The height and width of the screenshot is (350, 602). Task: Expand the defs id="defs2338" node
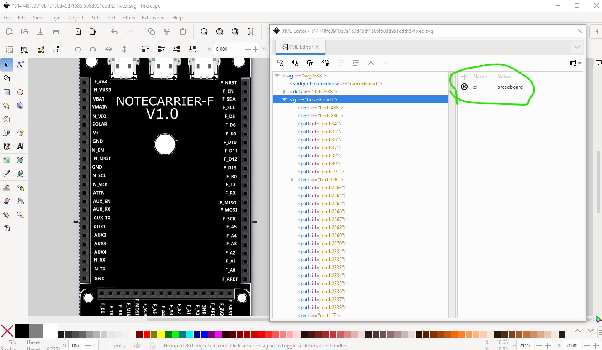(x=285, y=92)
